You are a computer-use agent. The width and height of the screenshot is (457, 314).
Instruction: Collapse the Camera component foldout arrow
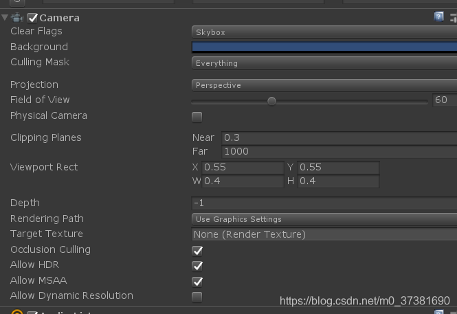click(x=5, y=17)
